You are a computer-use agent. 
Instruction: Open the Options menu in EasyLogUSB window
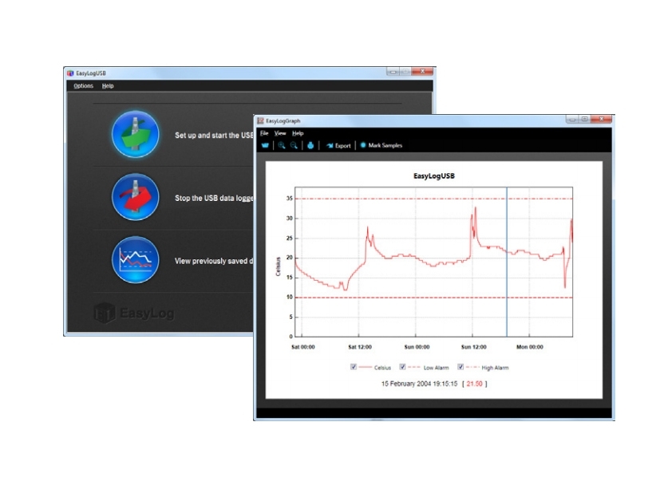click(x=84, y=86)
